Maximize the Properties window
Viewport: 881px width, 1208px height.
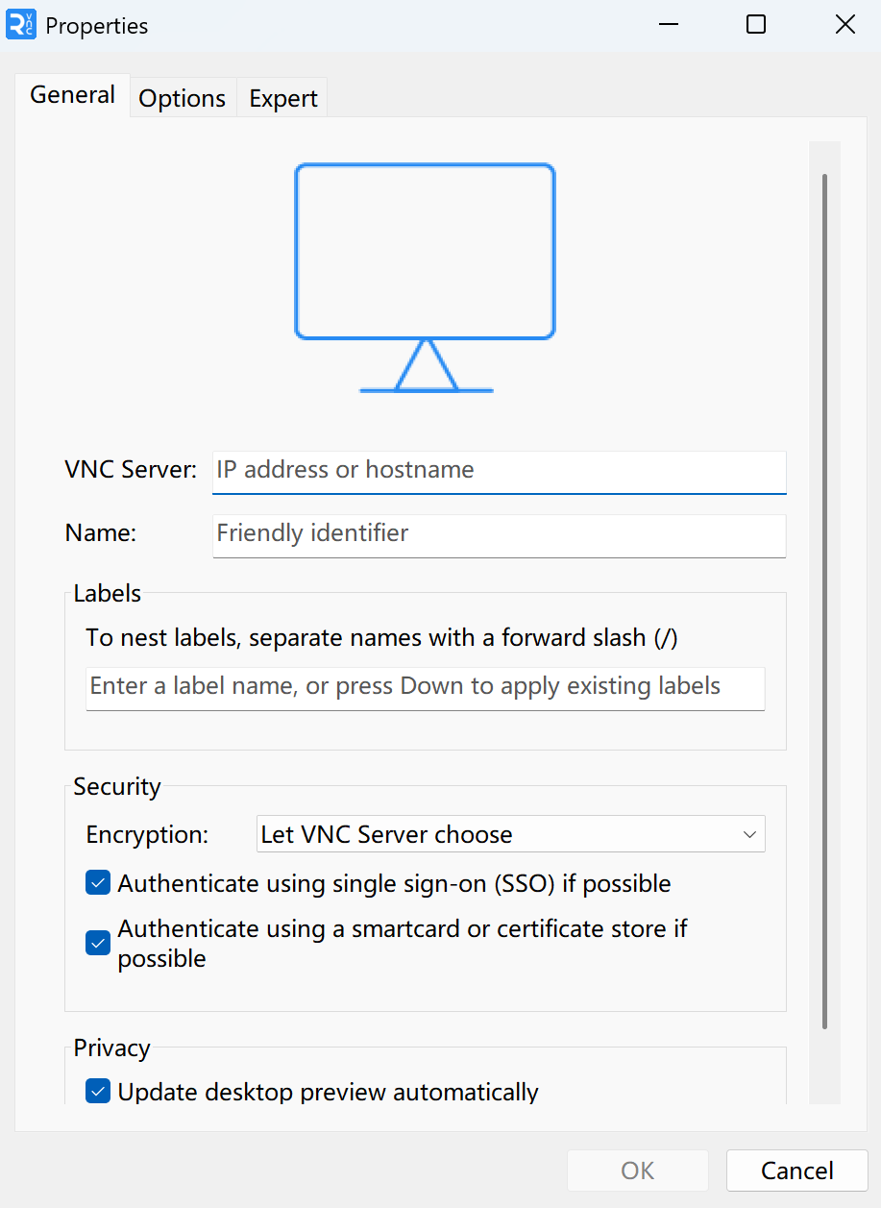click(756, 24)
